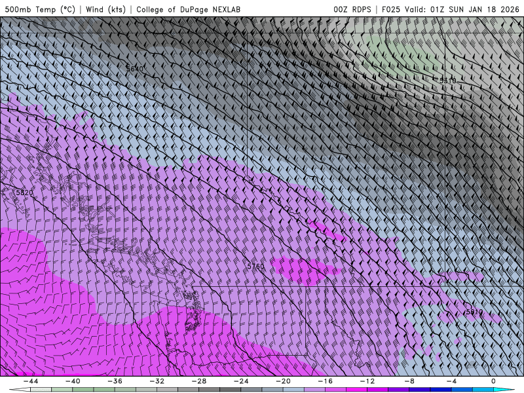Click the 5820 height contour label
Image resolution: width=524 pixels, height=393 pixels.
pos(24,193)
